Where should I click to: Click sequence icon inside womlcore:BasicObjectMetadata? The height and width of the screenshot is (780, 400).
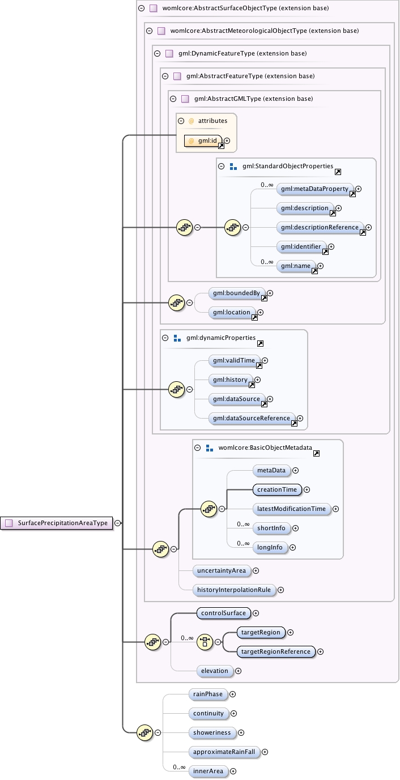209,509
